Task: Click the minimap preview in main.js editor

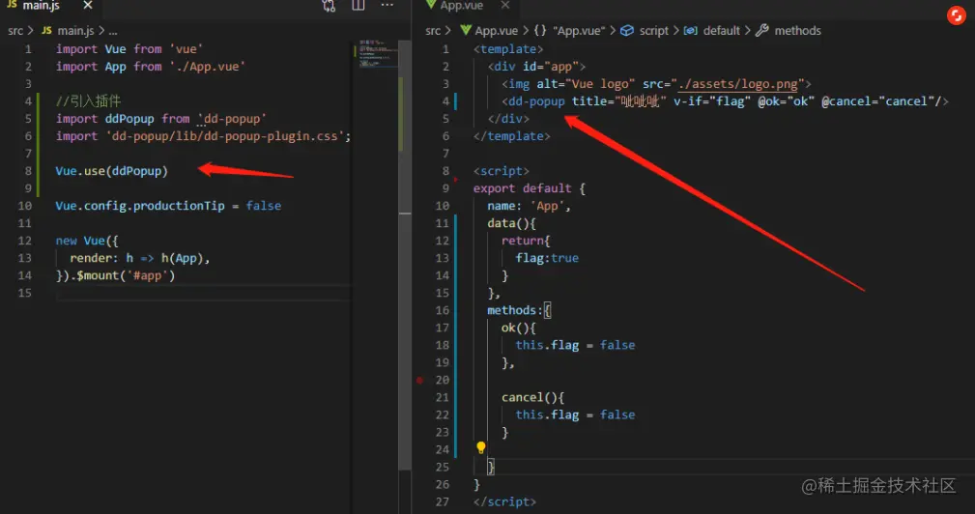Action: pos(376,53)
